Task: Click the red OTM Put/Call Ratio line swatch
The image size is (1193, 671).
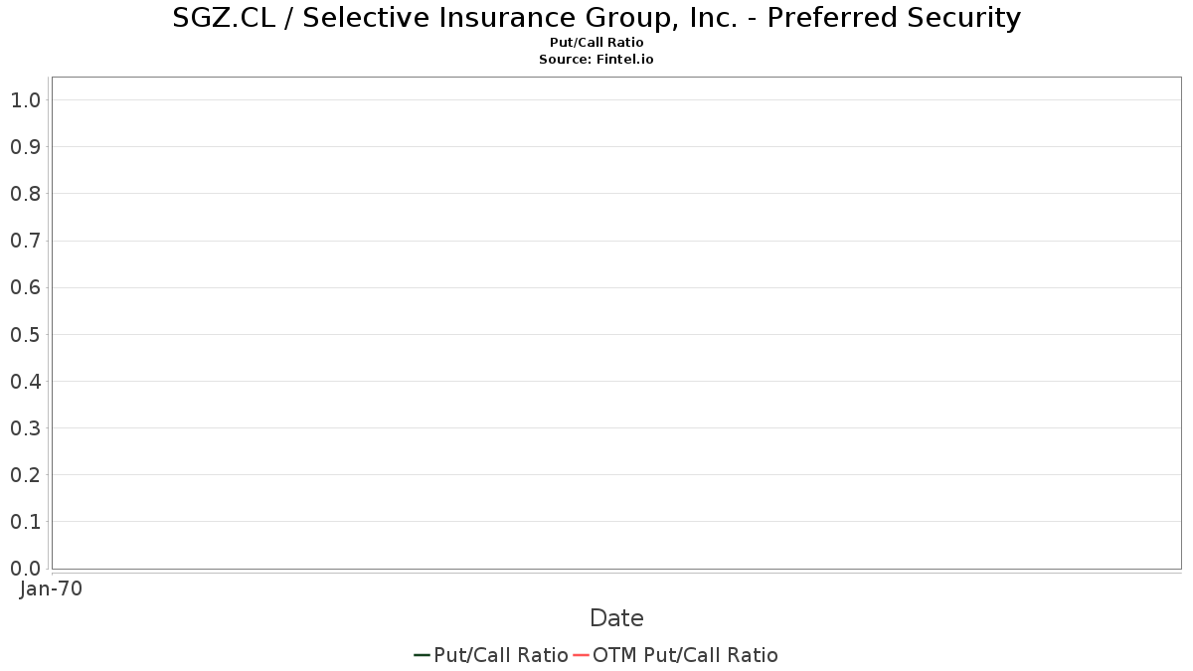Action: (x=582, y=655)
